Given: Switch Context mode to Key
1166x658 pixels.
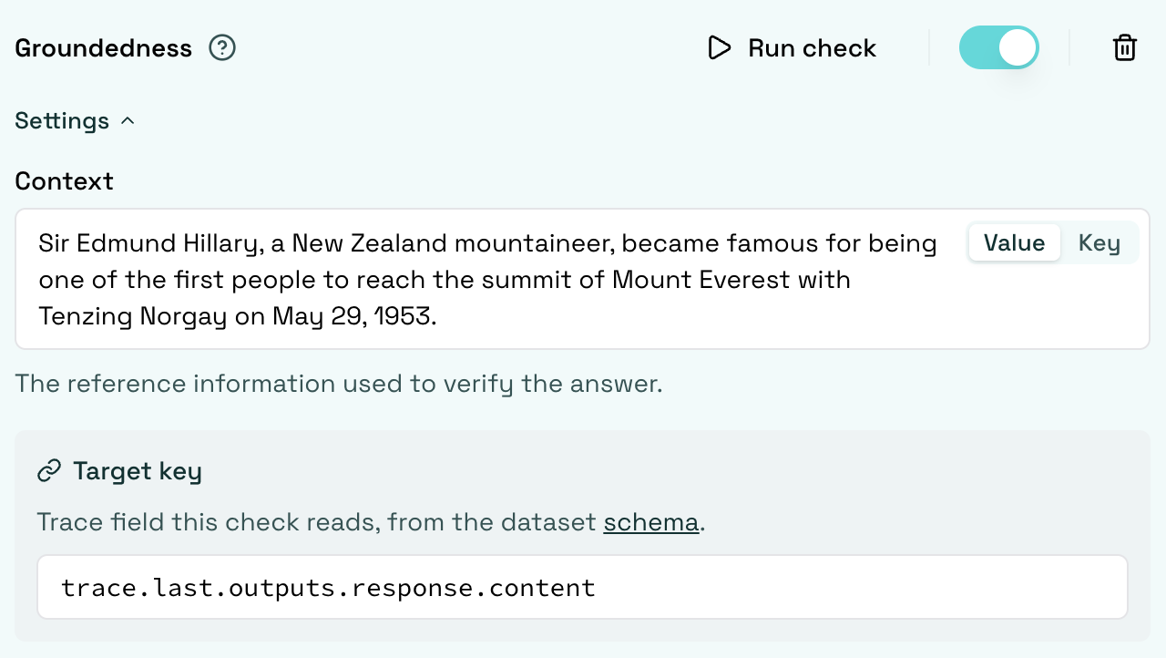Looking at the screenshot, I should tap(1099, 242).
